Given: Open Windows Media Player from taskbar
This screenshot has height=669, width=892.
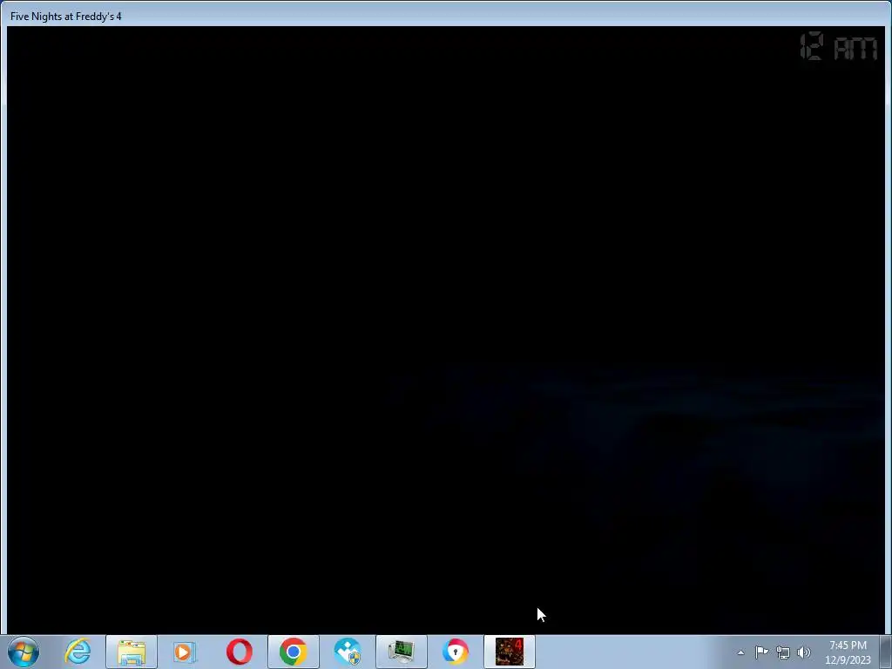Looking at the screenshot, I should (185, 652).
